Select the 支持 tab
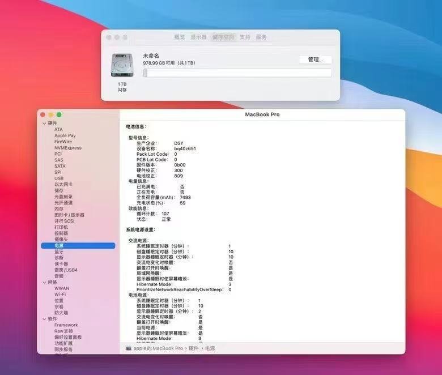 pyautogui.click(x=245, y=37)
